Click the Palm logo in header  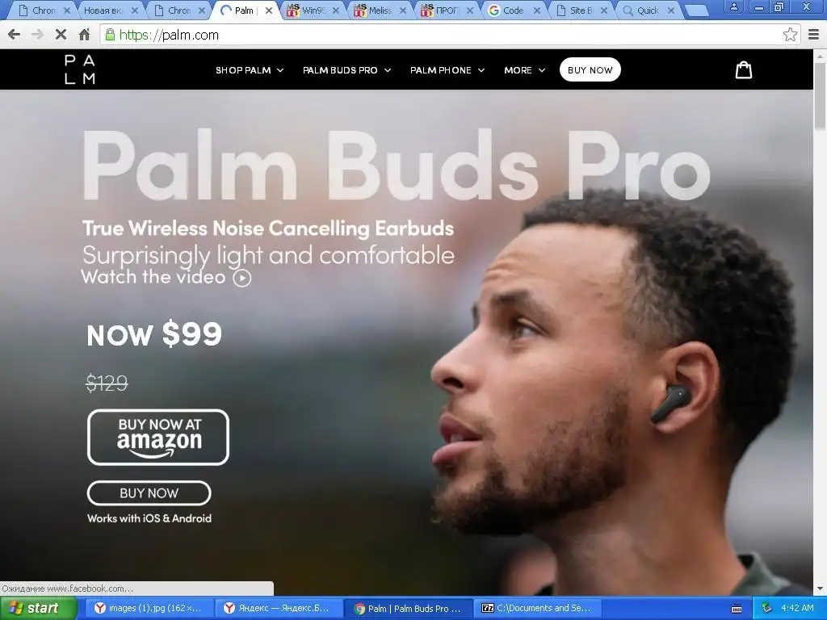pyautogui.click(x=80, y=69)
